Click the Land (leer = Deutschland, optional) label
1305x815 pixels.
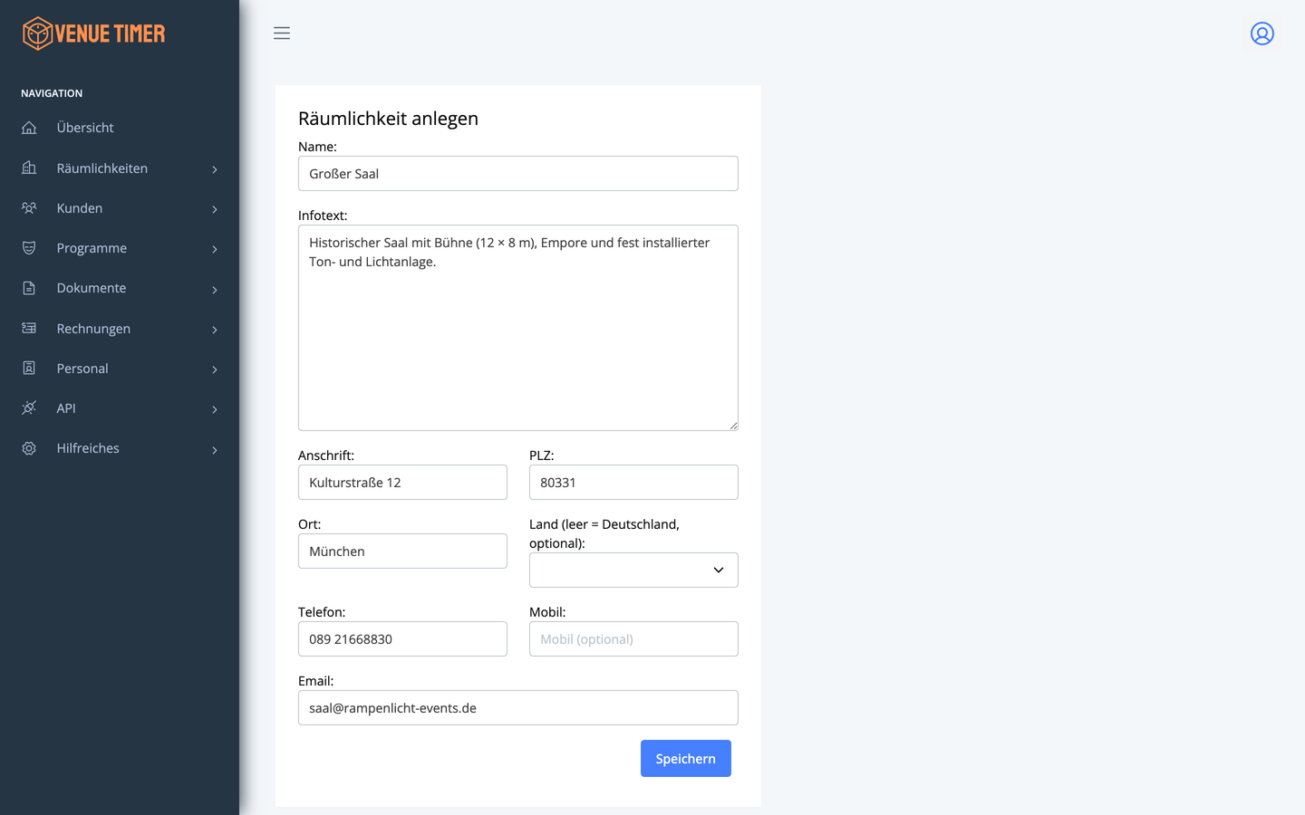tap(604, 533)
